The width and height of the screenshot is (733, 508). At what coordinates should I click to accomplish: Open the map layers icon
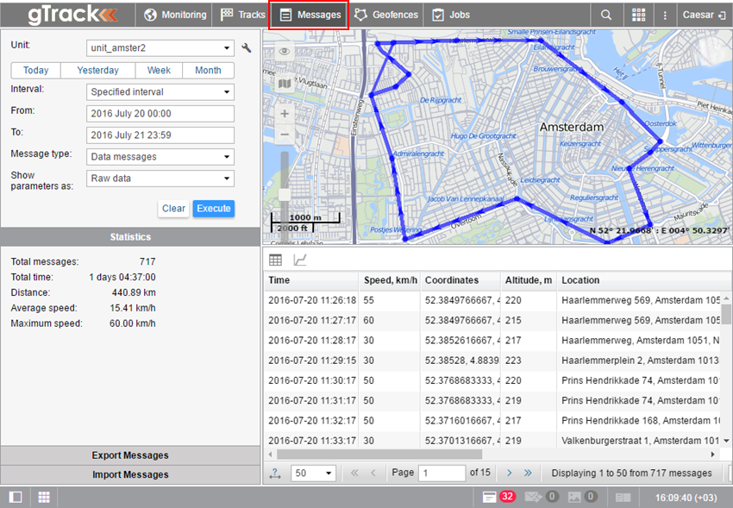(x=285, y=84)
